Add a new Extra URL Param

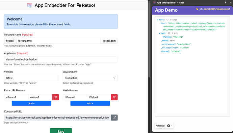coord(31,103)
